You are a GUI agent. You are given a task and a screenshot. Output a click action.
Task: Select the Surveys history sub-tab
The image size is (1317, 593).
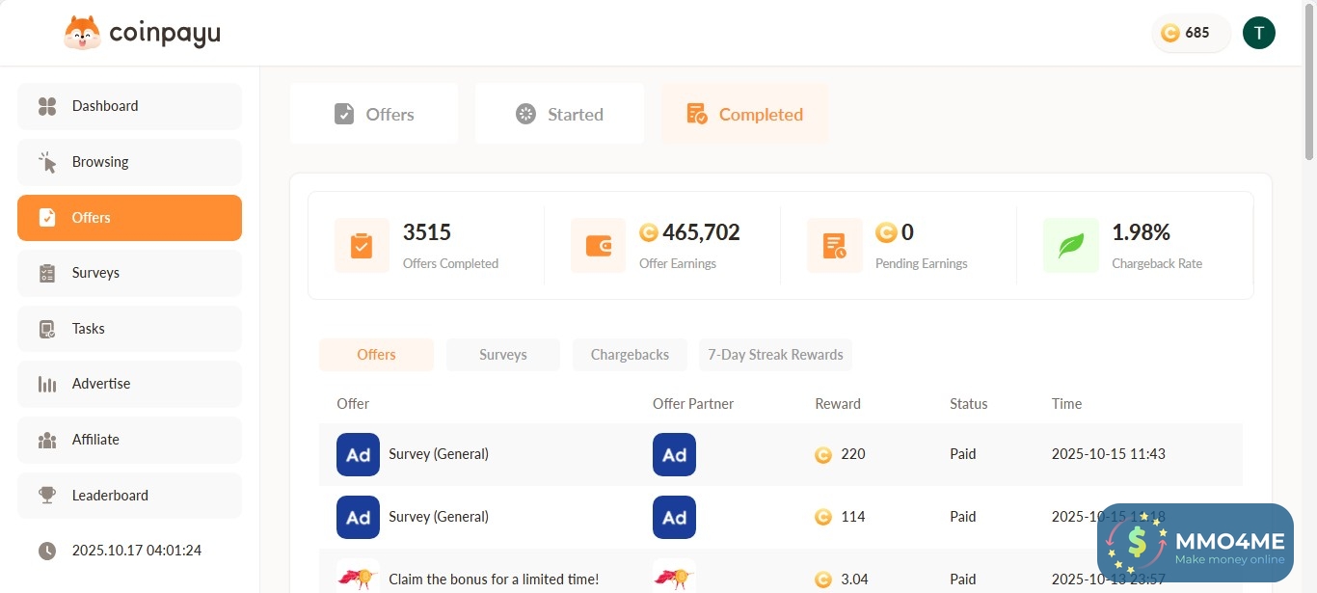(x=503, y=355)
